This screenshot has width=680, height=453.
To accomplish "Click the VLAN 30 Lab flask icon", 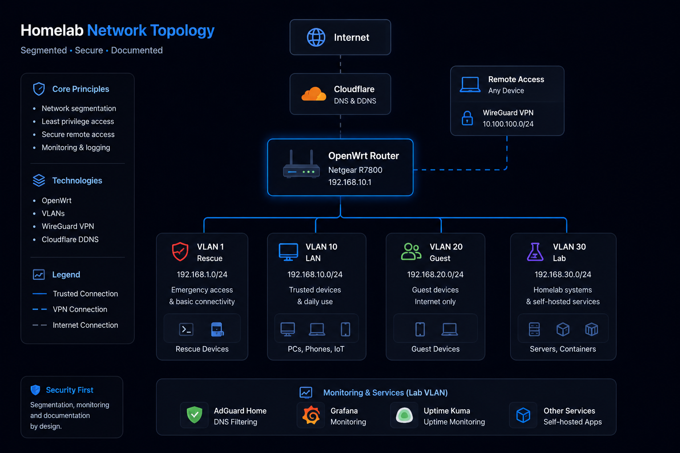I will click(x=535, y=252).
